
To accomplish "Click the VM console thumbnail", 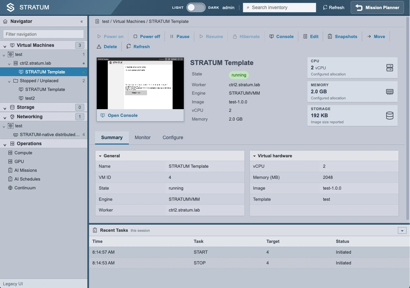I will [140, 83].
